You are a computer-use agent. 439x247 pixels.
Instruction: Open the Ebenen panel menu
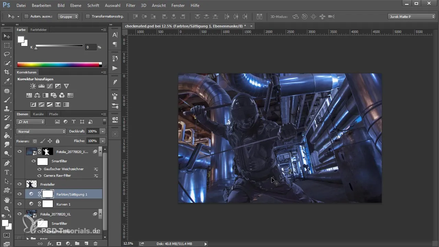104,114
